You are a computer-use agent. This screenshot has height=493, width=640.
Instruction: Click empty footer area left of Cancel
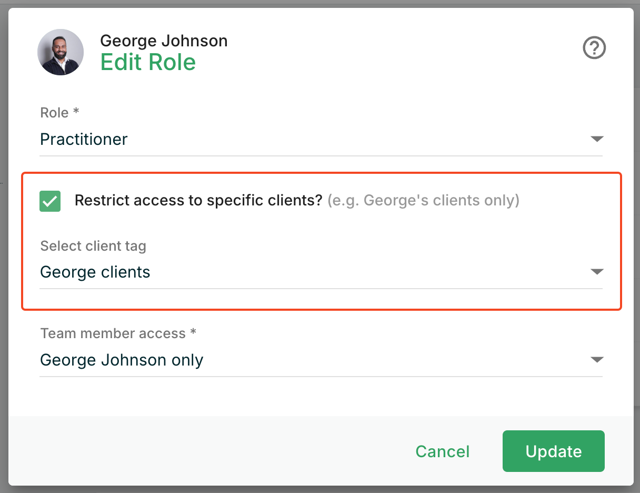point(211,451)
